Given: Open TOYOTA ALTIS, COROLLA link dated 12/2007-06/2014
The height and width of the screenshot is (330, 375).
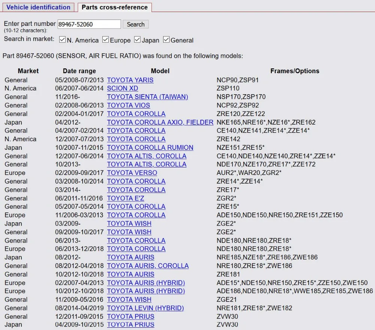Looking at the screenshot, I should pos(147,156).
